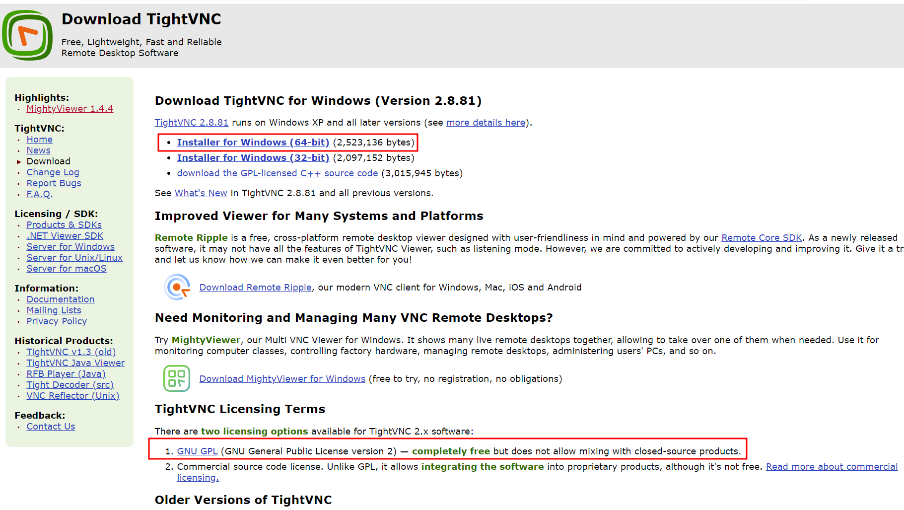This screenshot has width=904, height=510.
Task: Click the 'Download TightVNC' page heading
Action: pyautogui.click(x=141, y=19)
